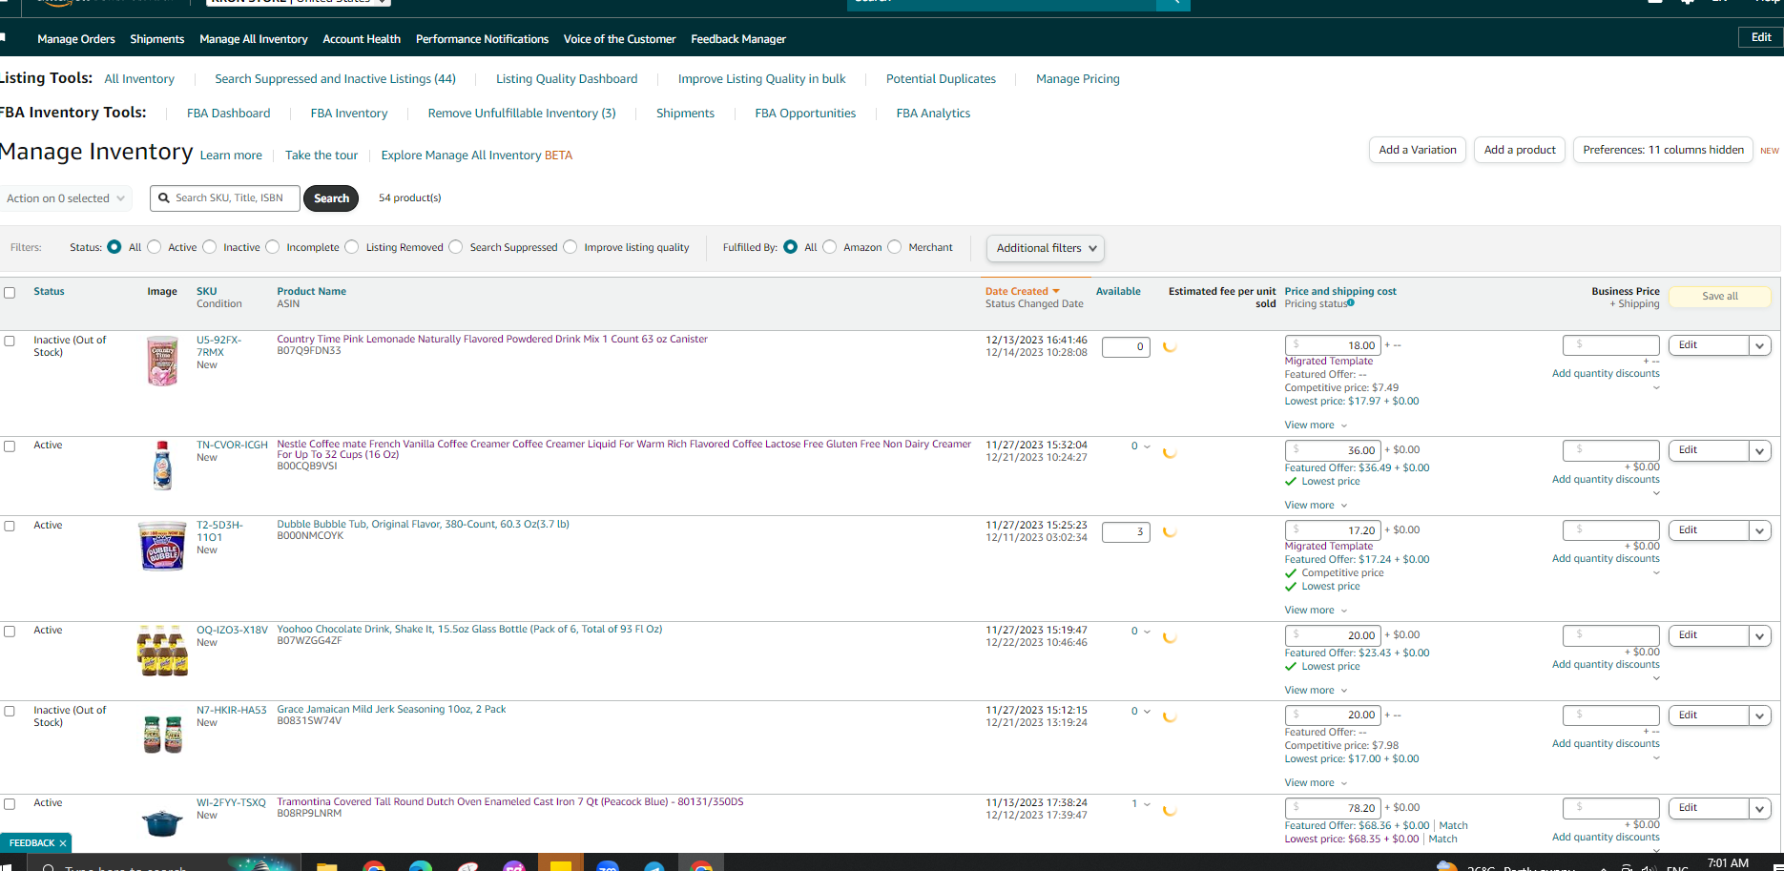
Task: Click the Dubble Bubble tub thumbnail
Action: [162, 546]
